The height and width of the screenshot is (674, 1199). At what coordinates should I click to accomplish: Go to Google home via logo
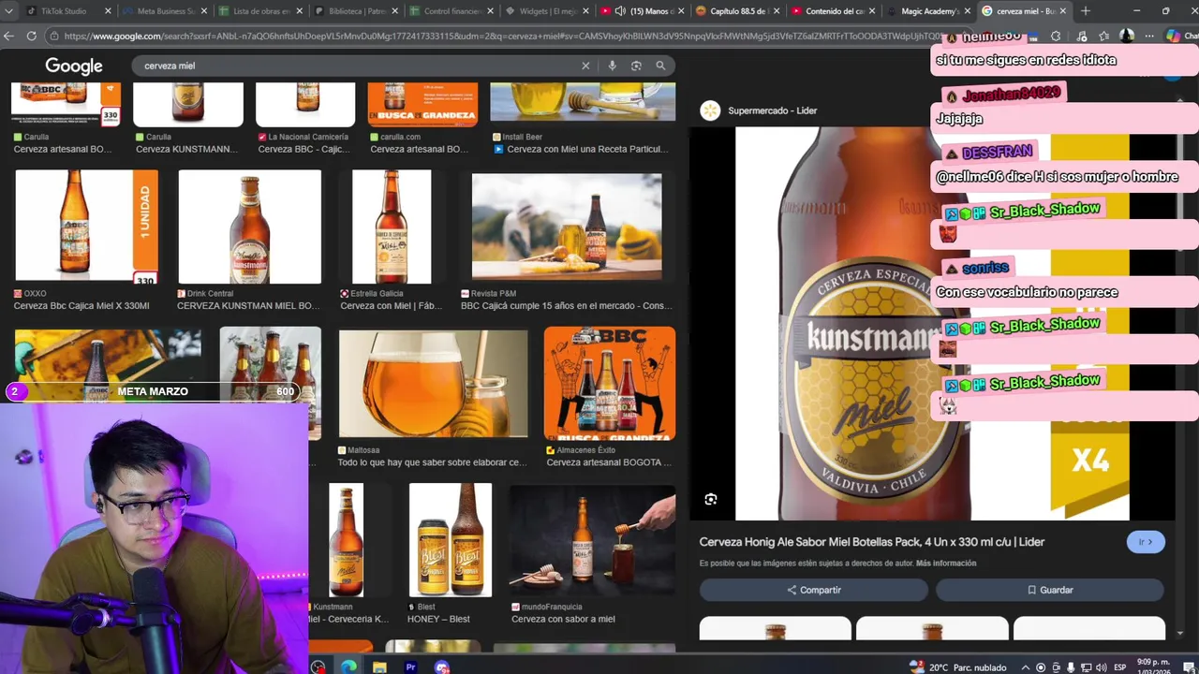74,66
